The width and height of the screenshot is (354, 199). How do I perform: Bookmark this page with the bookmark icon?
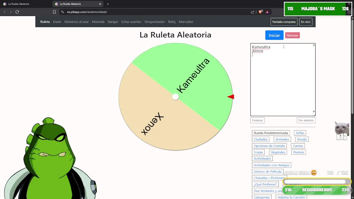click(54, 12)
